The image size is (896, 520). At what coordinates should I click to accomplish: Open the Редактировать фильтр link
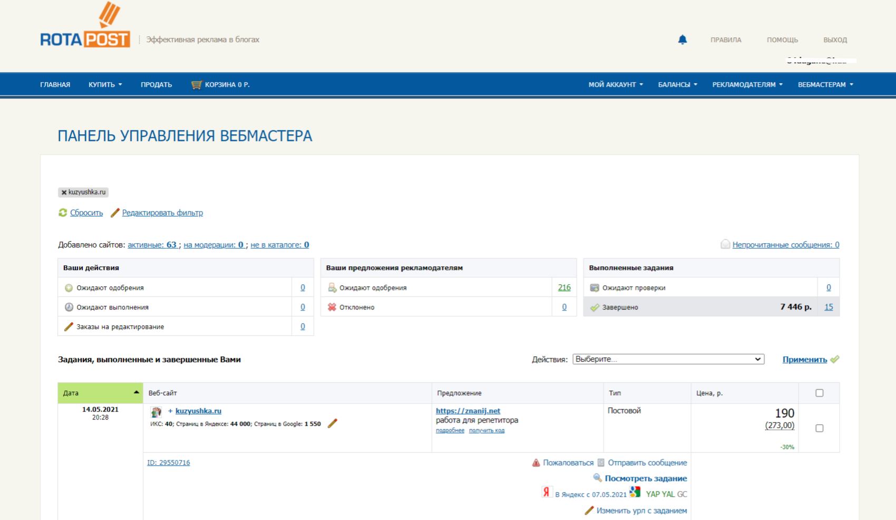[x=162, y=213]
